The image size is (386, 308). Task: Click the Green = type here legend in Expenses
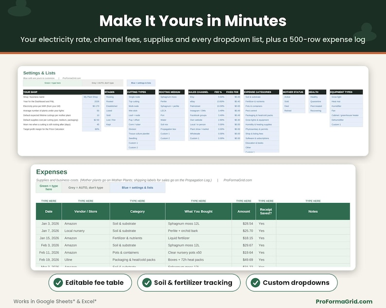point(49,188)
